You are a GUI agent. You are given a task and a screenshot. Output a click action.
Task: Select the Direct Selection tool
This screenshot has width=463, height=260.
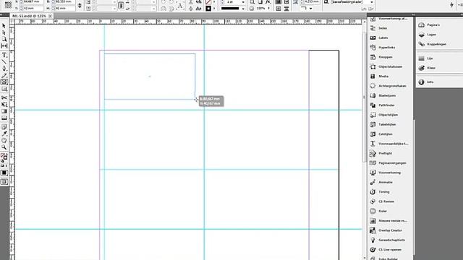click(4, 32)
